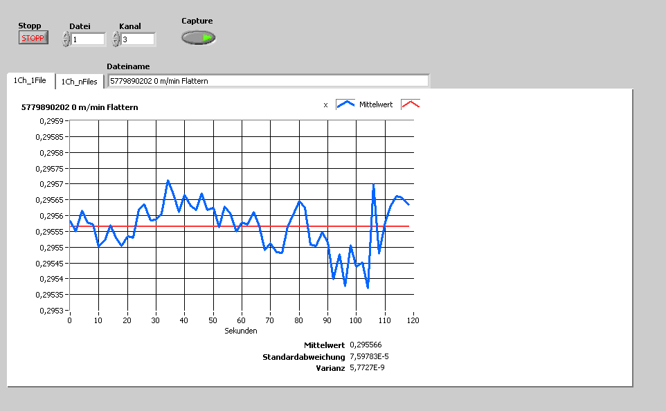Click the 'Mittelwert' legend text
Viewport: 666px width, 411px height.
coord(376,104)
